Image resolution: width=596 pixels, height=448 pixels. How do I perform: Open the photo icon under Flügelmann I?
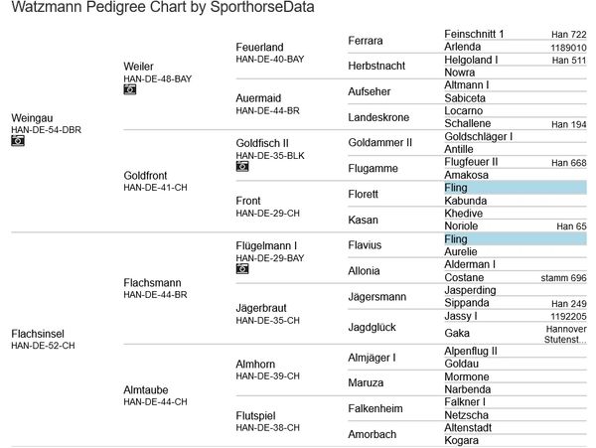[x=241, y=268]
